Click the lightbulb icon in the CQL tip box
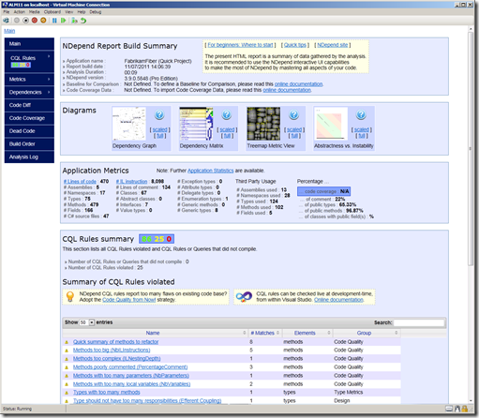 coord(70,296)
